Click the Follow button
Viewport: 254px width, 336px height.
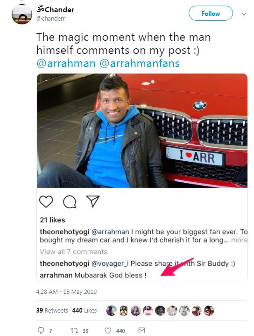(x=211, y=13)
